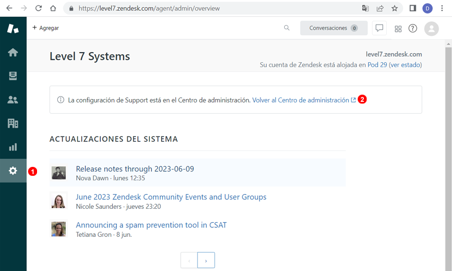The image size is (452, 271).
Task: Open the Reporting bar chart icon
Action: pos(13,147)
